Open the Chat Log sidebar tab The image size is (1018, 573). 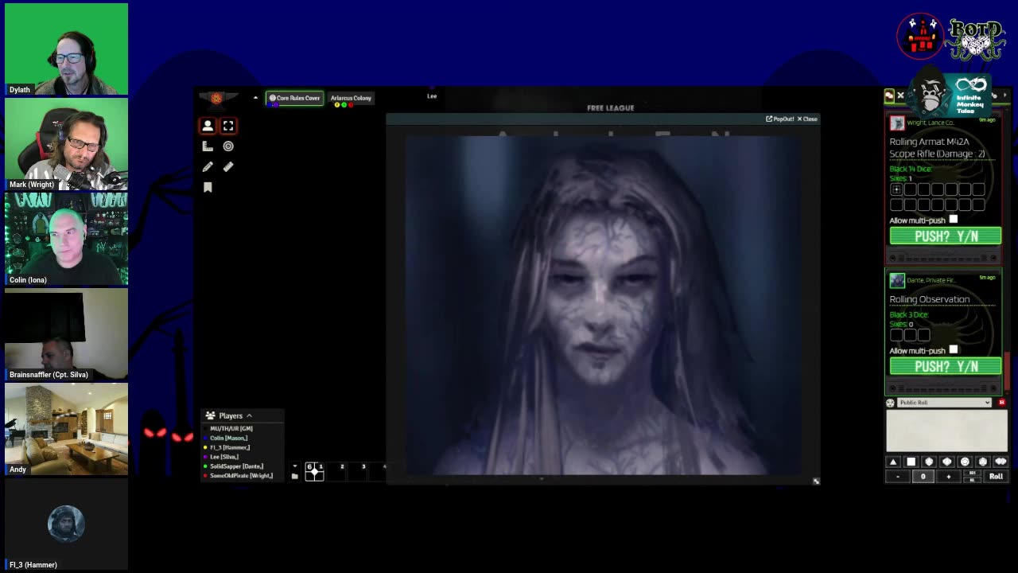click(889, 95)
